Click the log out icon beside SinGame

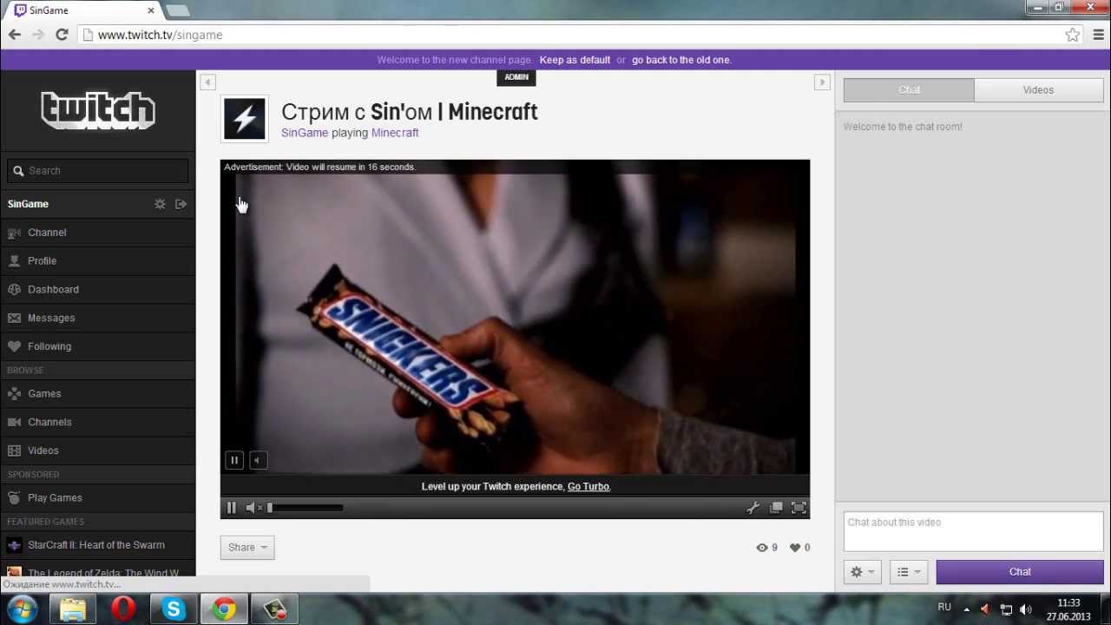coord(181,204)
